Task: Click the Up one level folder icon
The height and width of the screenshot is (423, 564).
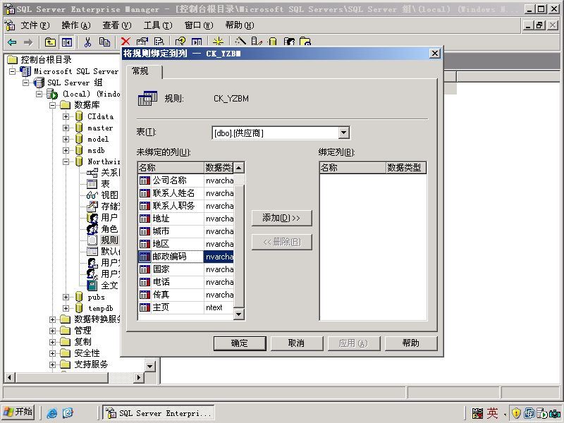Action: pos(50,42)
